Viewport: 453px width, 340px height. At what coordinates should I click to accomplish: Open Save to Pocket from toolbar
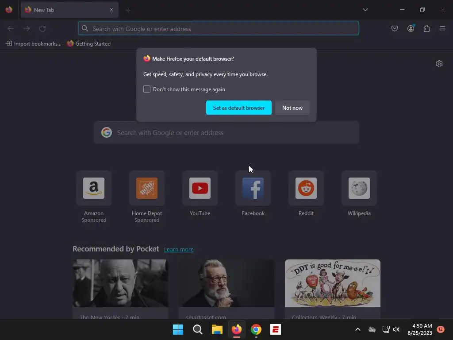click(394, 28)
